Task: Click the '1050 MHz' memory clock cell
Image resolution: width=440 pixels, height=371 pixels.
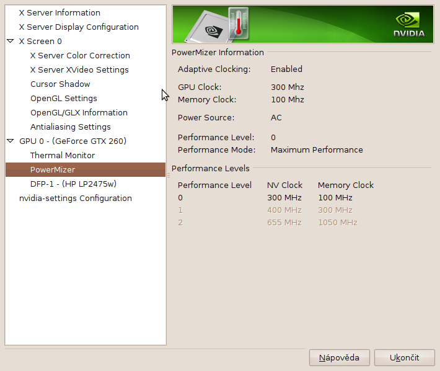Action: [338, 223]
